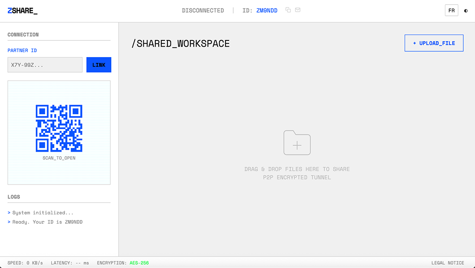
Task: Click the SPEED indicator in status bar
Action: (24, 263)
